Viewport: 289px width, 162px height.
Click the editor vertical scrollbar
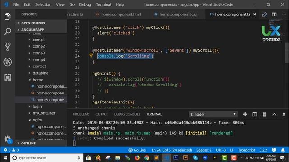pos(287,53)
